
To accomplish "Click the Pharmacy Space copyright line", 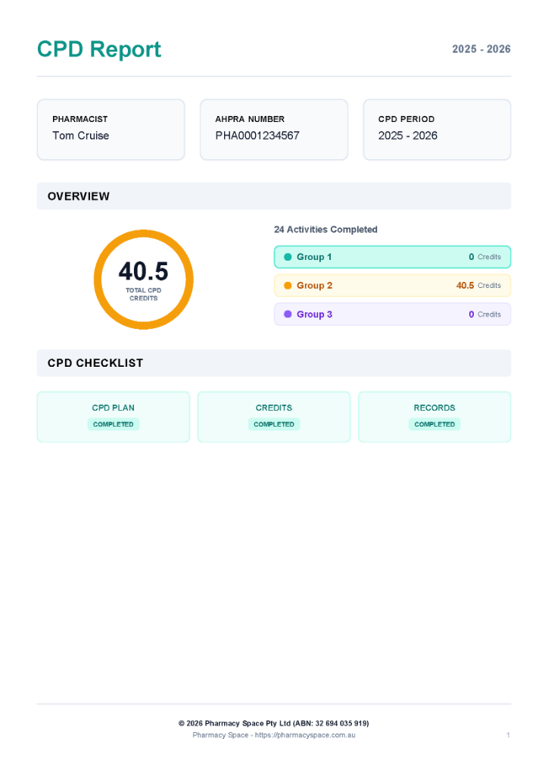I will pos(274,724).
